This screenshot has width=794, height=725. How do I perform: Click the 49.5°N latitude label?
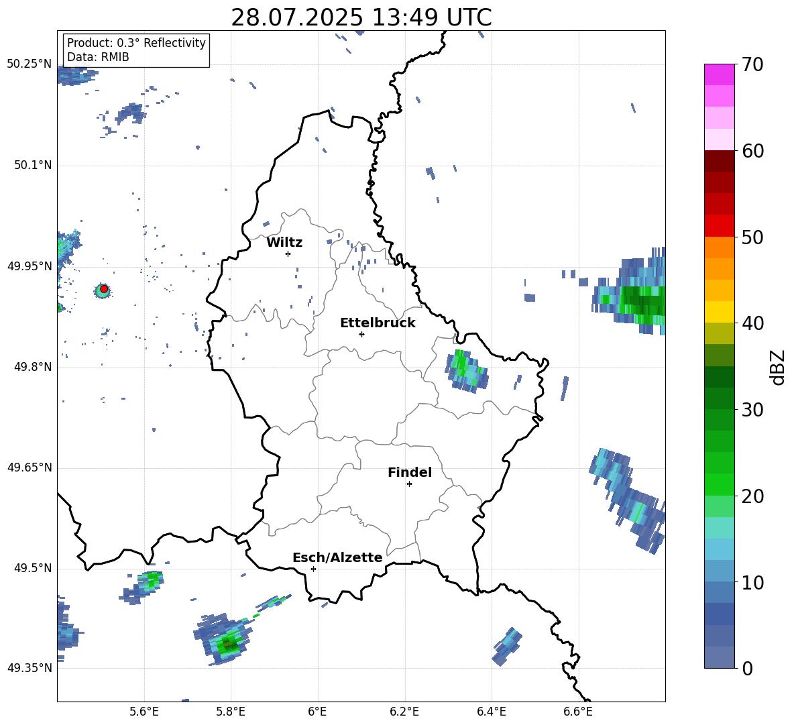(x=33, y=568)
